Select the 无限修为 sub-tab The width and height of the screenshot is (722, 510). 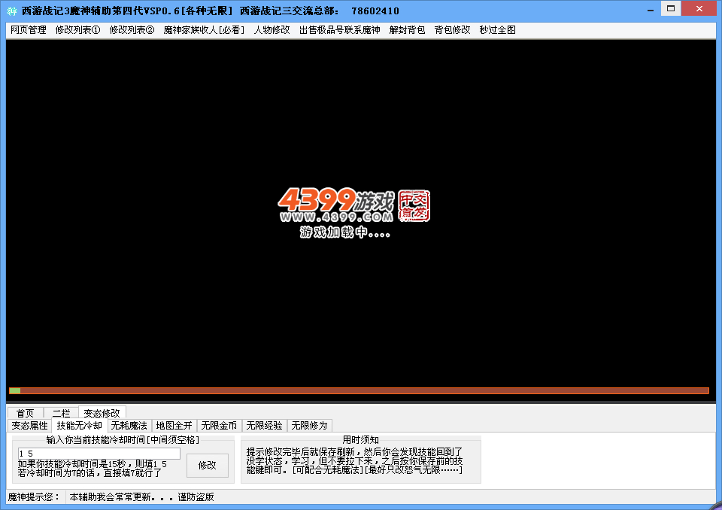click(x=309, y=425)
